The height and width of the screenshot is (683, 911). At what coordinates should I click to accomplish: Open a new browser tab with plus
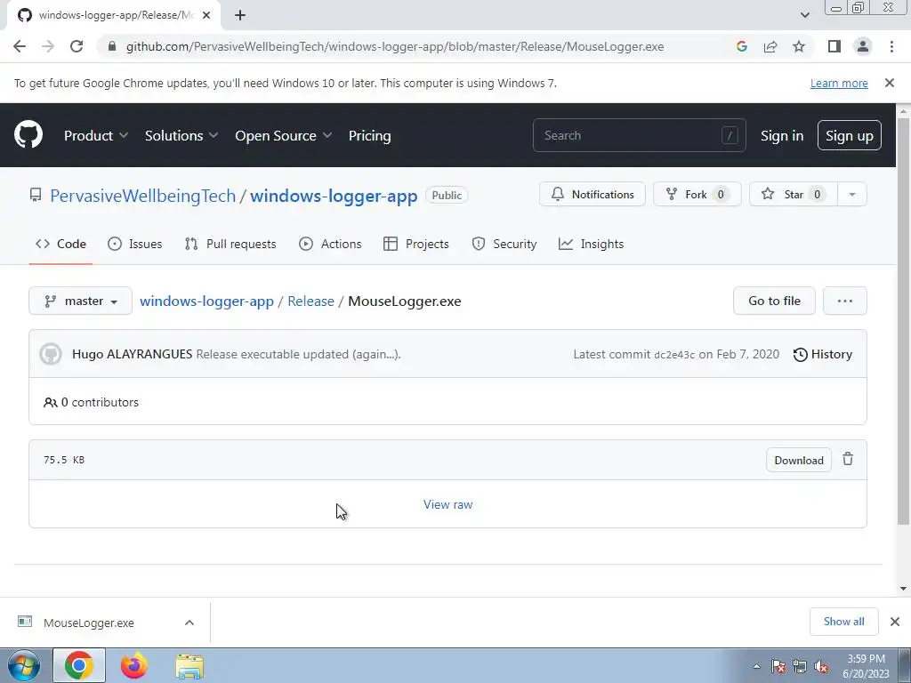point(240,16)
